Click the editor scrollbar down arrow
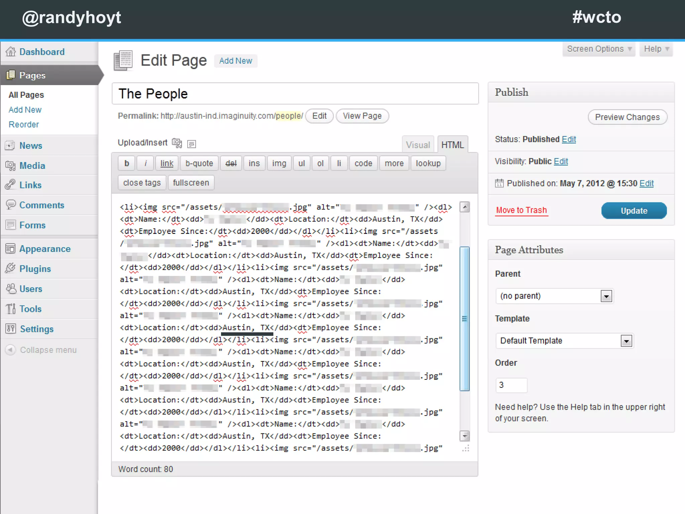Image resolution: width=685 pixels, height=514 pixels. tap(465, 436)
